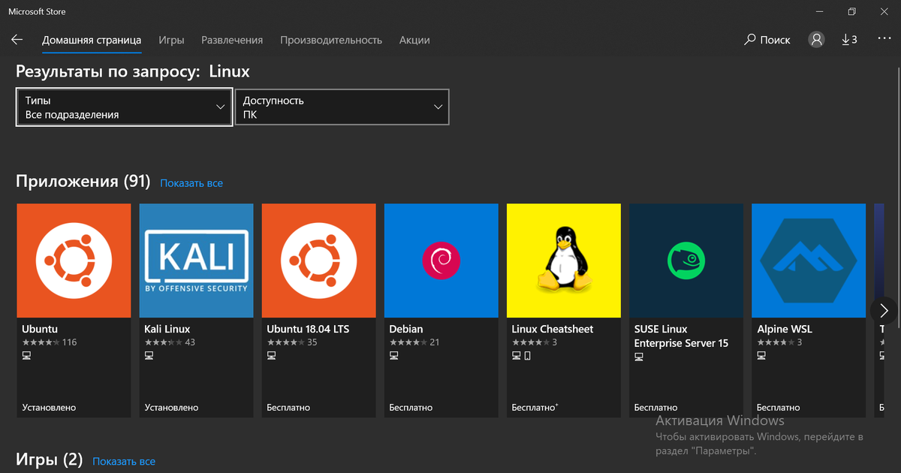Open the Ubuntu 18.04 LTS tile image
Viewport: 901px width, 473px height.
pos(318,261)
